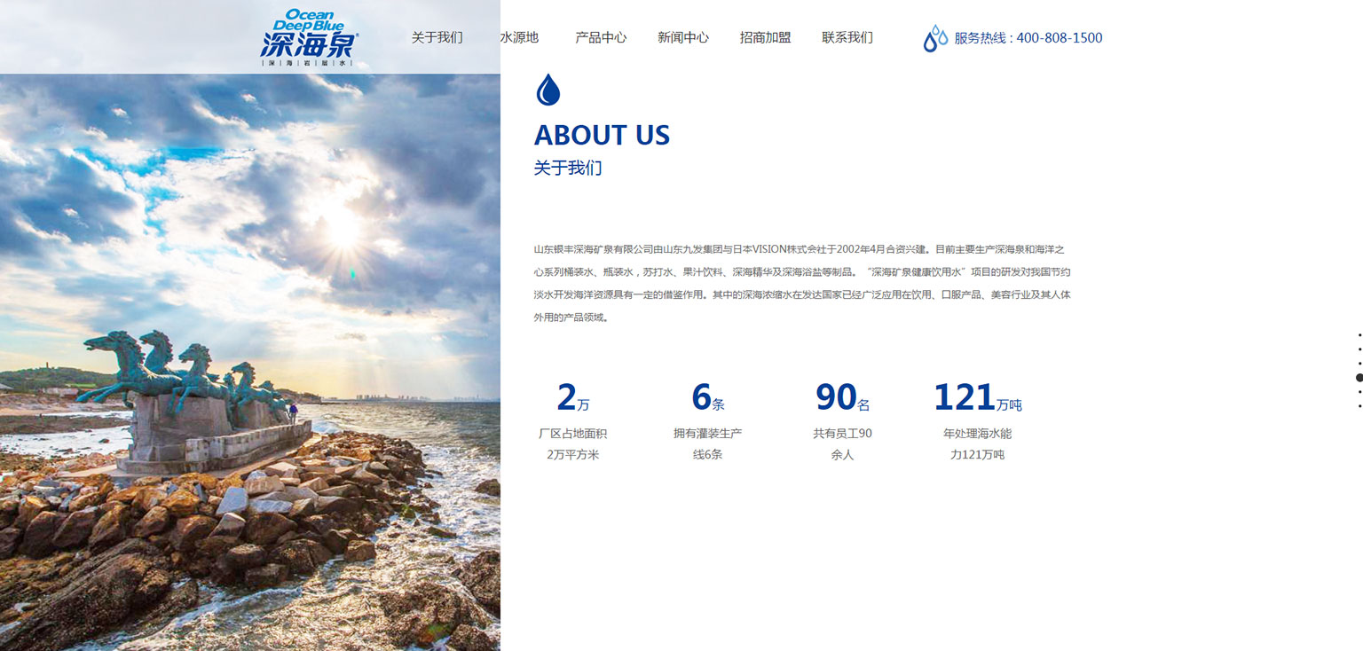
Task: Go to the fifth section dot
Action: pyautogui.click(x=1359, y=392)
